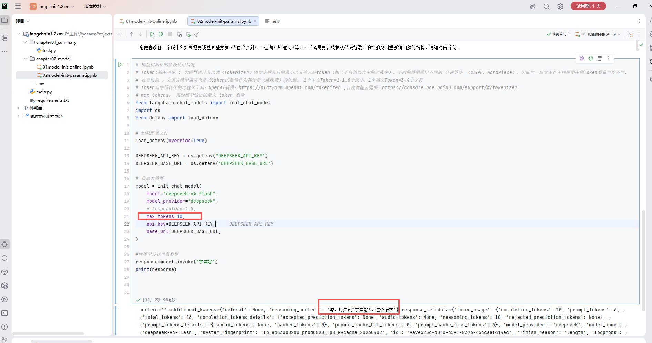This screenshot has width=652, height=343.
Task: Open the AI assistant icon in title bar
Action: click(533, 6)
